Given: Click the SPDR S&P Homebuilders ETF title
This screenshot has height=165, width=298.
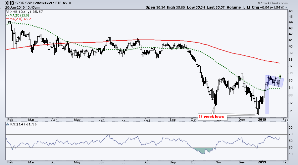Looking at the screenshot, I should point(39,3).
